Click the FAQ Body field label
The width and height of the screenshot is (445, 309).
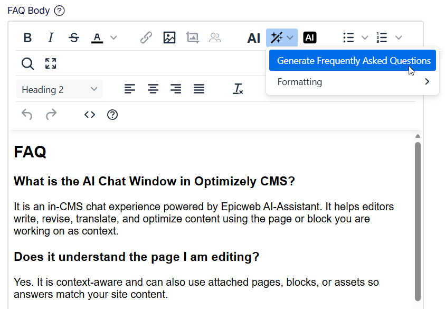point(29,11)
